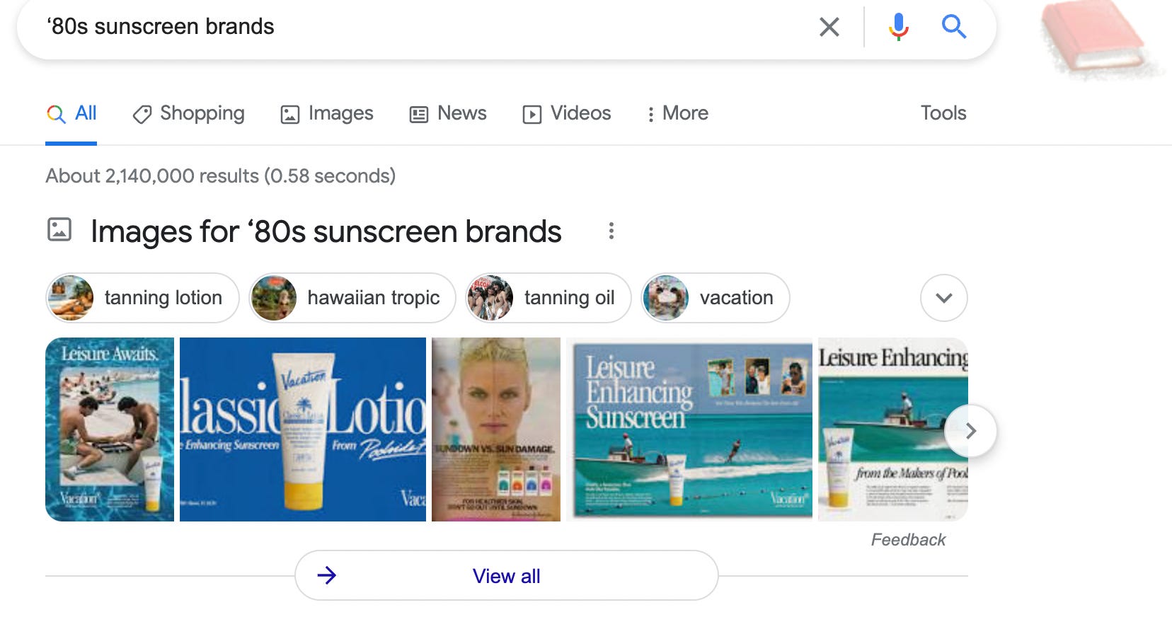Switch to the Images tab
The height and width of the screenshot is (617, 1172).
click(327, 113)
